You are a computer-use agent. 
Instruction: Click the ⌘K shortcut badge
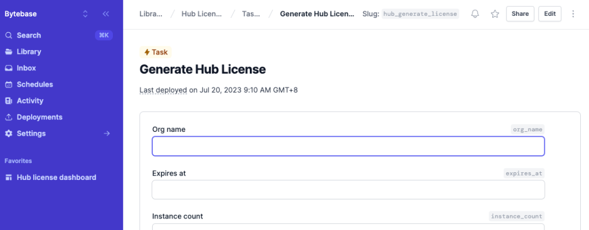tap(104, 35)
